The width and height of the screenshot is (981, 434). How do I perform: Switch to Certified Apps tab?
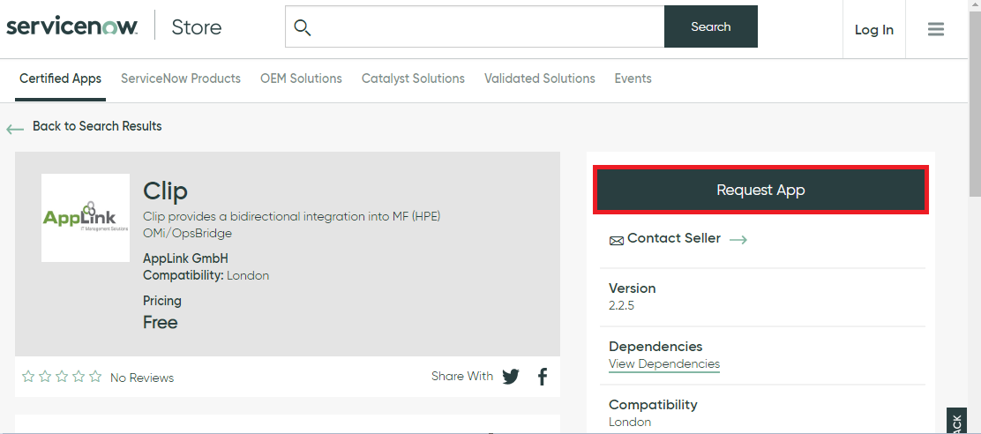pyautogui.click(x=60, y=79)
